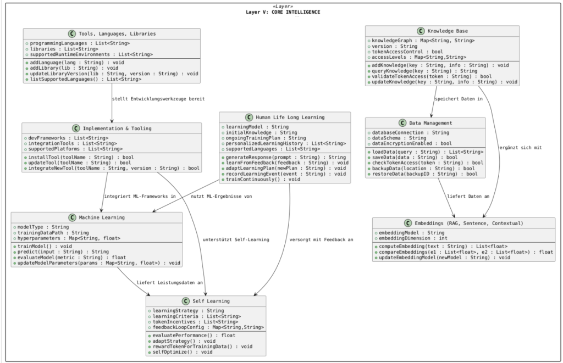Select the 'stellt Entwicklungswerkzeuge bereit' arrow label
Screen dimensions: 563x363
159,99
